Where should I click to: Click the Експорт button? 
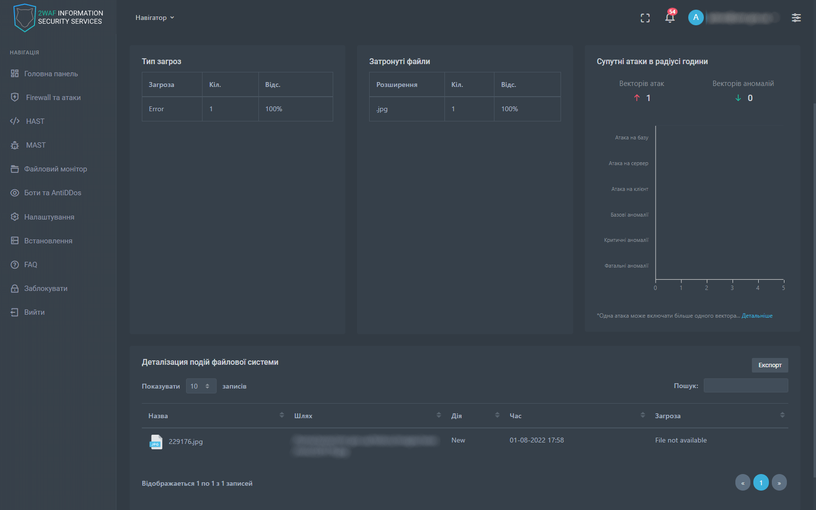pyautogui.click(x=770, y=365)
